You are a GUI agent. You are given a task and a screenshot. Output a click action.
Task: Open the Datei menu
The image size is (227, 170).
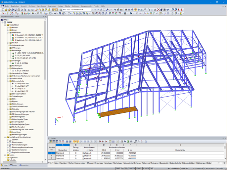(x=7, y=6)
